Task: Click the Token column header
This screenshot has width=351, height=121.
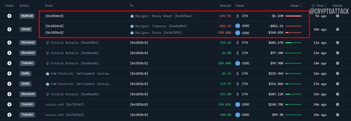Action: pos(239,5)
